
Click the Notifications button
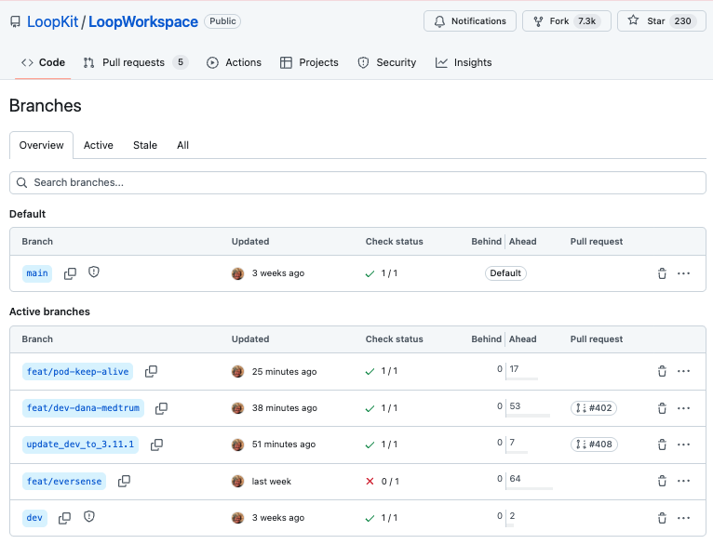tap(470, 21)
